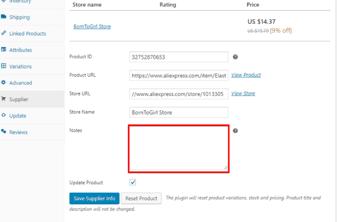
Task: Focus the Product ID input field
Action: [x=179, y=57]
